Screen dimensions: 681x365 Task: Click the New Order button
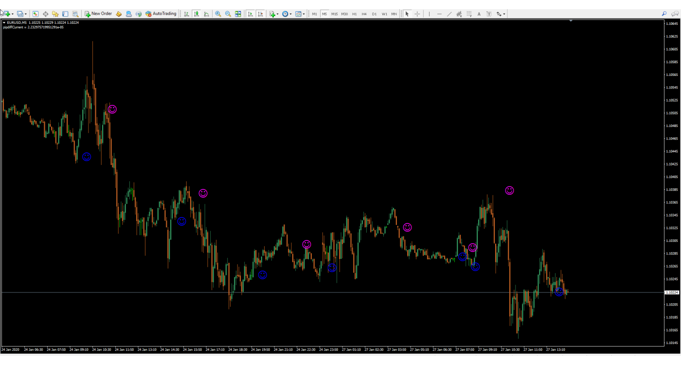(x=98, y=14)
